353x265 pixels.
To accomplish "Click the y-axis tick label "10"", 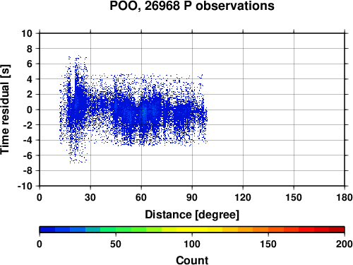I will pyautogui.click(x=27, y=33).
